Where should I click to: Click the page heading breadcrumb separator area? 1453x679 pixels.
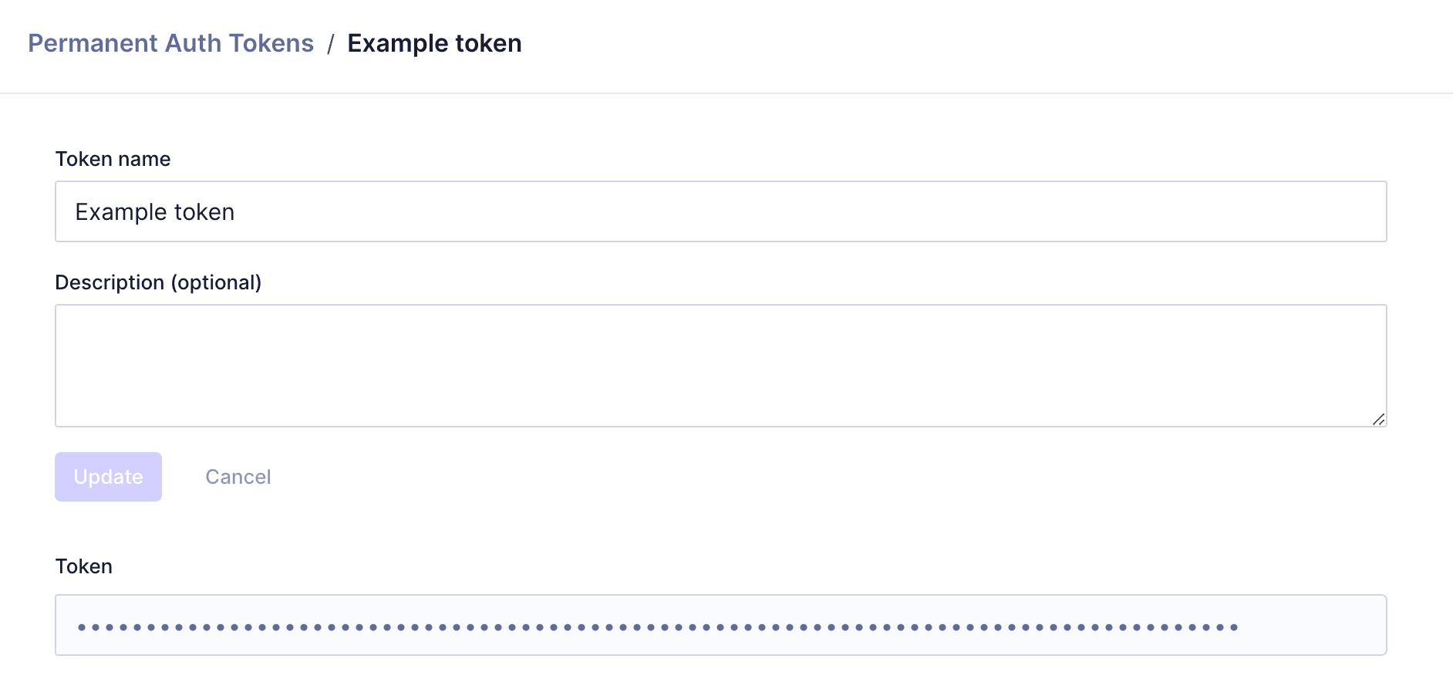[x=331, y=43]
